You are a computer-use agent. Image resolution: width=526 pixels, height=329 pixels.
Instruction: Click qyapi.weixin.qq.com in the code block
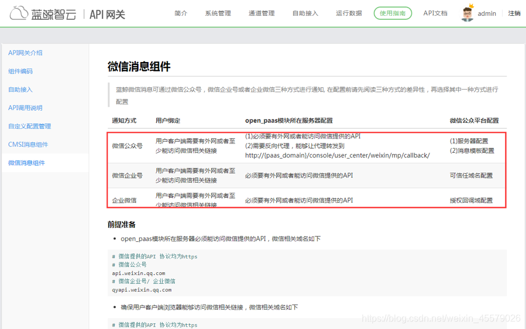pos(142,290)
